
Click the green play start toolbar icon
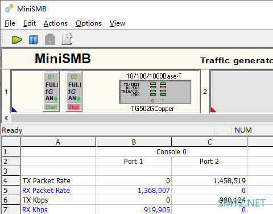(17, 39)
